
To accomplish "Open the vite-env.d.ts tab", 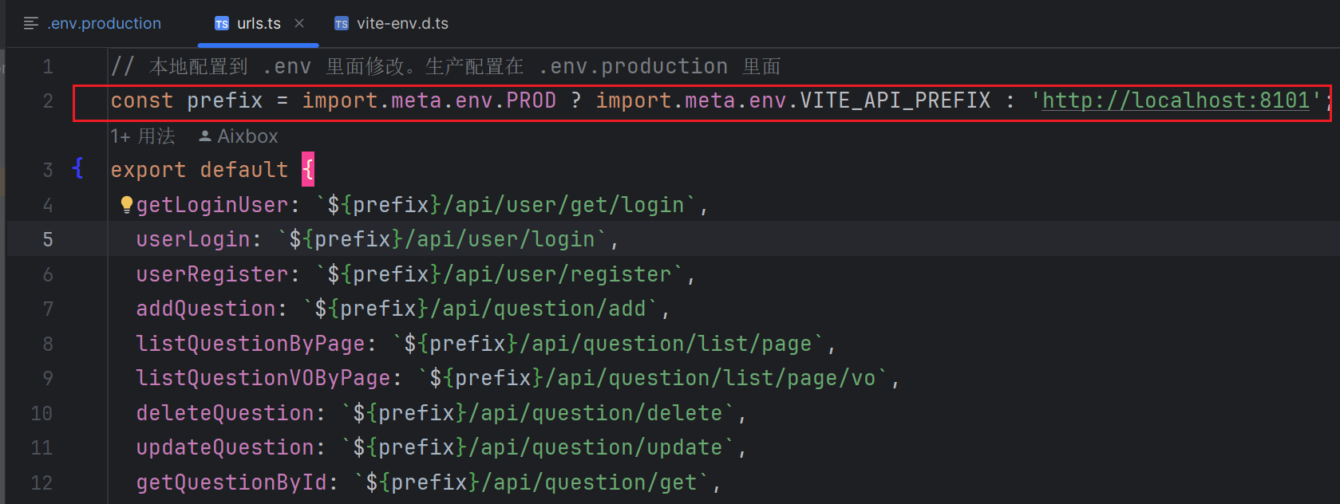I will [x=402, y=24].
